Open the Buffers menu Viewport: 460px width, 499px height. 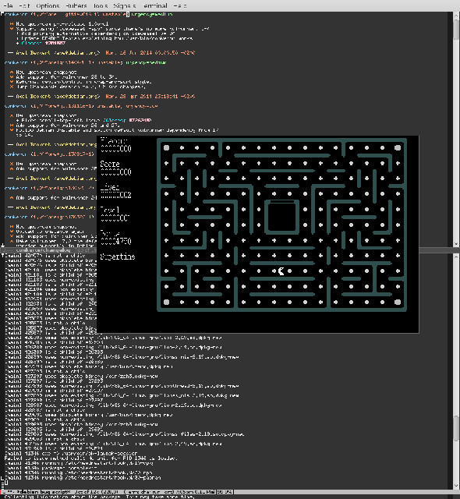tap(76, 5)
